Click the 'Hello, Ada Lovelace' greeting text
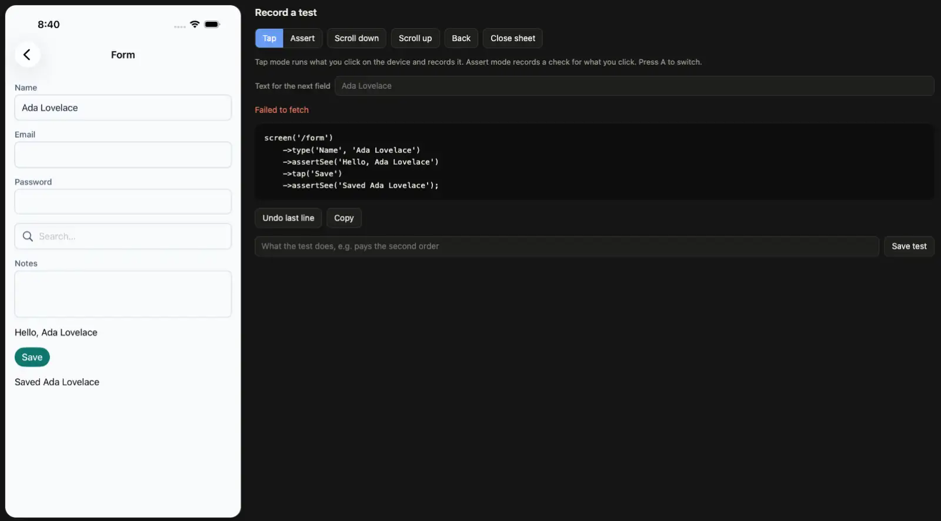Viewport: 941px width, 521px height. (x=56, y=332)
